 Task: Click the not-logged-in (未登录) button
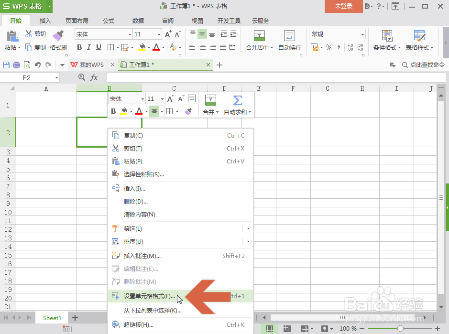click(x=344, y=6)
